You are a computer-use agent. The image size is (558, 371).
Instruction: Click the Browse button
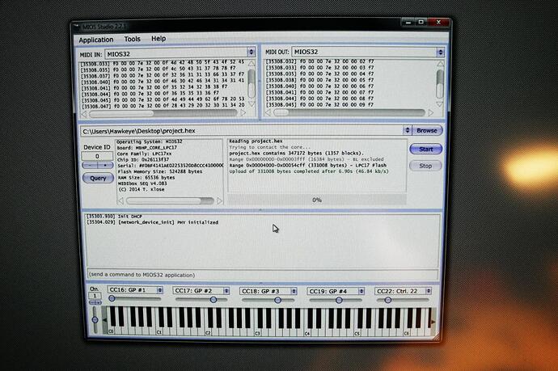426,130
